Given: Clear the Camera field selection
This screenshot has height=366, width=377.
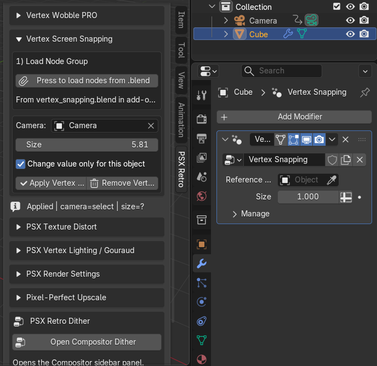Looking at the screenshot, I should point(151,125).
